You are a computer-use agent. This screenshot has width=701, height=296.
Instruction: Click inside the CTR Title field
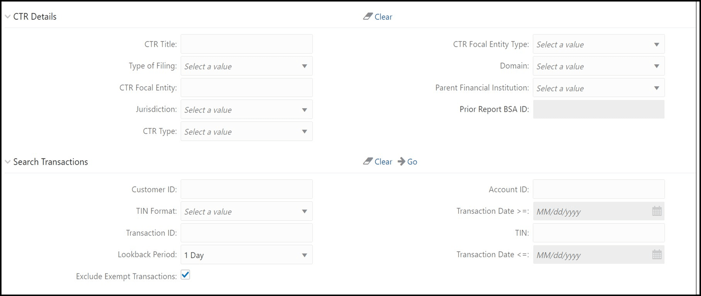pyautogui.click(x=246, y=44)
